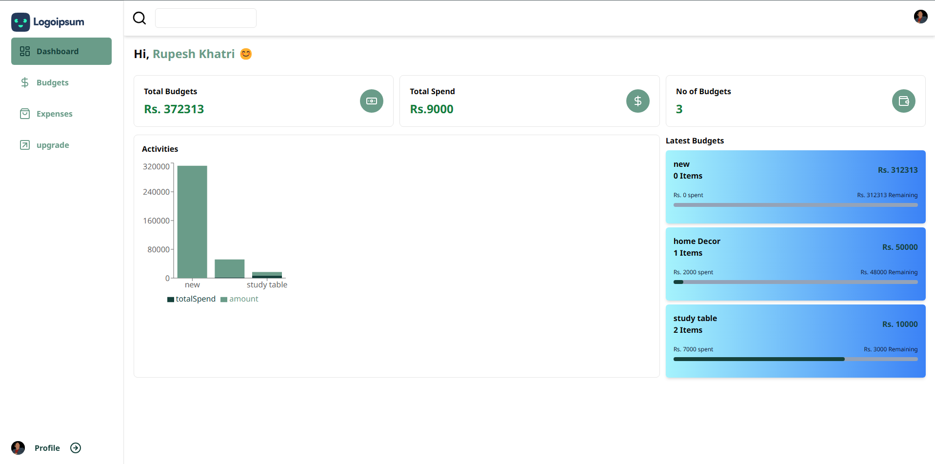
Task: Click the progress bar of 'home Decor' budget
Action: [796, 282]
